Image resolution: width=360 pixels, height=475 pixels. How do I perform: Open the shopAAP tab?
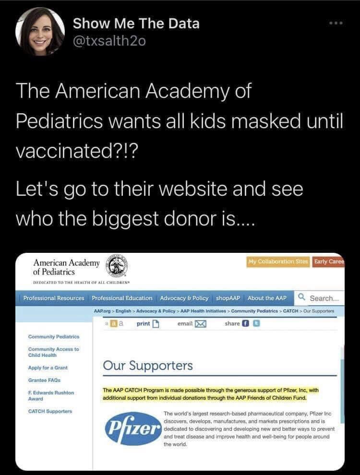pos(228,298)
